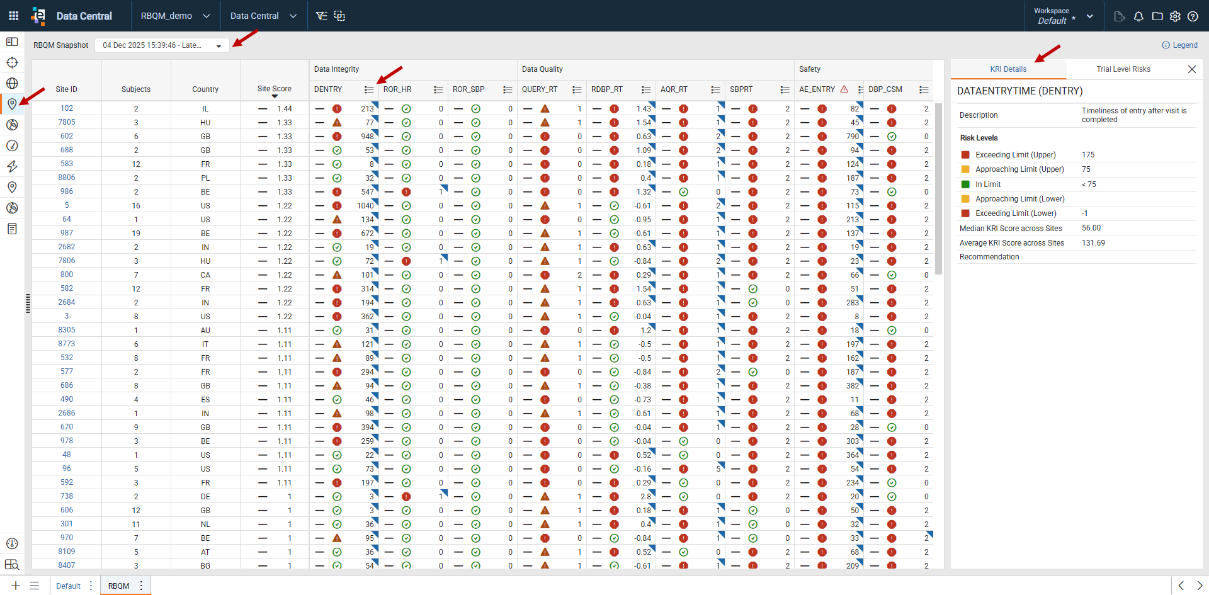Click the earth icon above the document icon

pos(12,208)
